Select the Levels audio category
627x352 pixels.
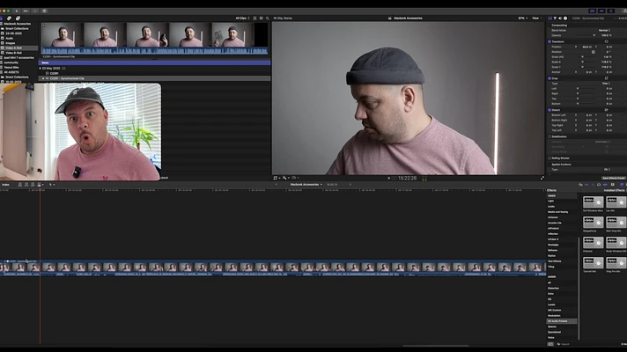[x=552, y=304]
